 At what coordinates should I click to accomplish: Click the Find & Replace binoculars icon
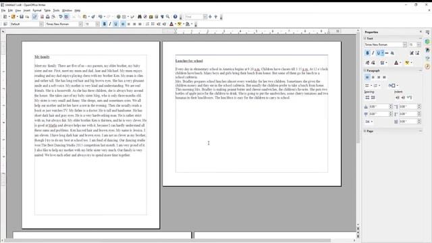tap(140, 17)
